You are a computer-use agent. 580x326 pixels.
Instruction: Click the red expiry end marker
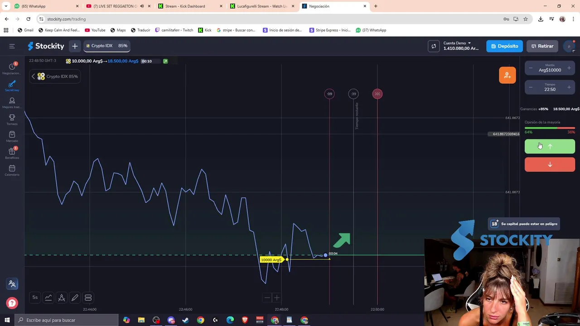click(377, 94)
